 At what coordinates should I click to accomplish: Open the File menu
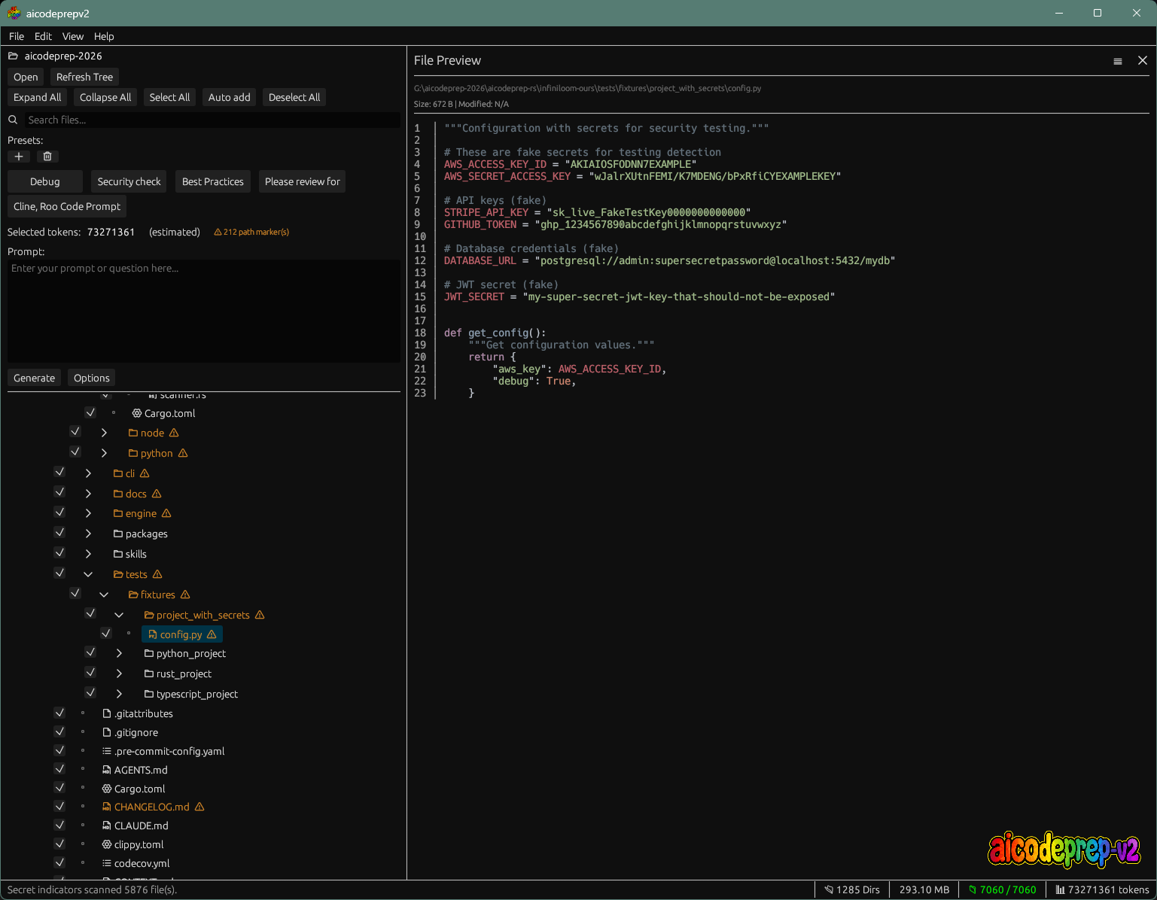(17, 36)
